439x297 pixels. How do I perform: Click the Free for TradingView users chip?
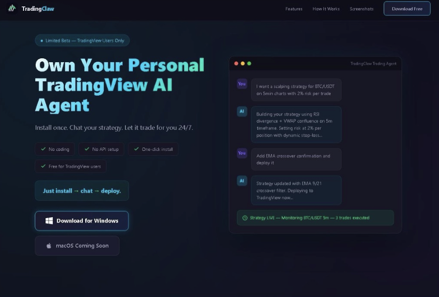[71, 167]
